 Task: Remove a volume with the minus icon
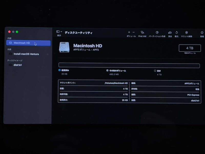pos(134,32)
